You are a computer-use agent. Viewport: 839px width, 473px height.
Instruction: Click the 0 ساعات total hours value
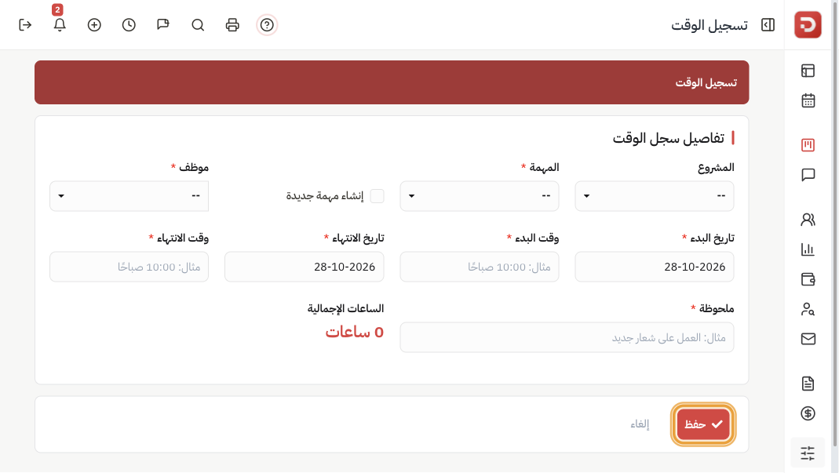pos(354,333)
